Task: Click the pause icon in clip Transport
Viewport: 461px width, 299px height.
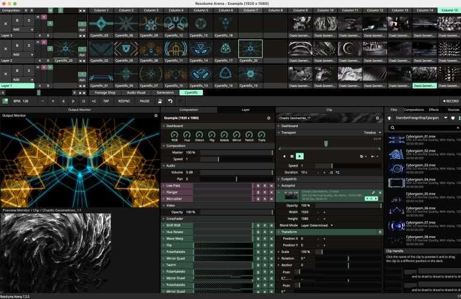Action: [x=292, y=156]
